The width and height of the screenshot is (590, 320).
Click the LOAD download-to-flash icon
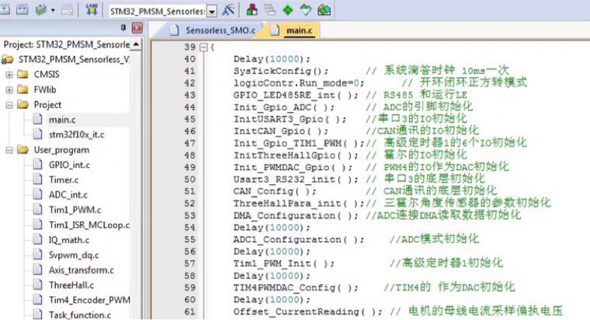point(92,9)
